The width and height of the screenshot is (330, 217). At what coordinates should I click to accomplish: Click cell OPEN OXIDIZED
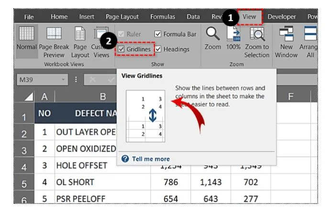86,149
